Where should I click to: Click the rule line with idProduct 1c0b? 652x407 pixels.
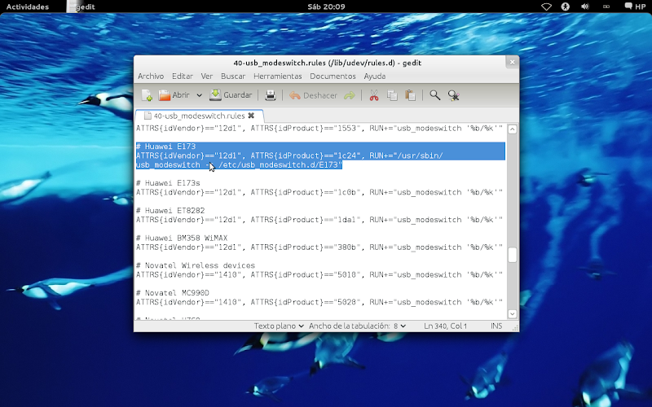coord(319,192)
